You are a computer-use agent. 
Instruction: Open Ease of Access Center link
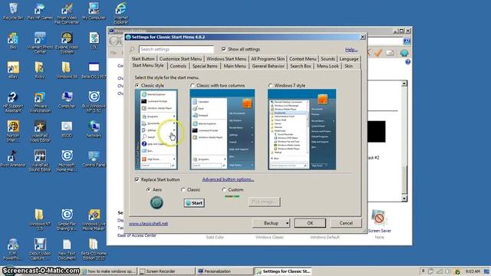click(137, 235)
